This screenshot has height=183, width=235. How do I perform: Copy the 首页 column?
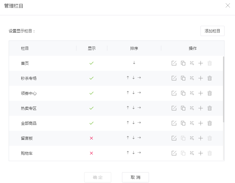183,63
